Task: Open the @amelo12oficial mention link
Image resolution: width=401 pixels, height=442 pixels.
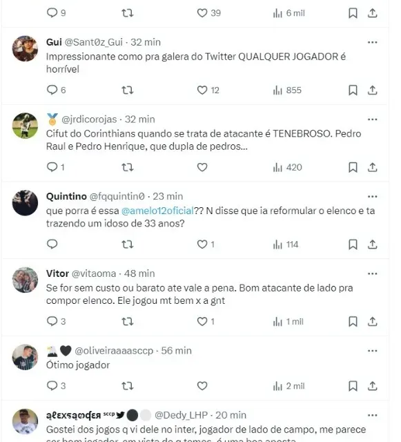Action: (157, 211)
